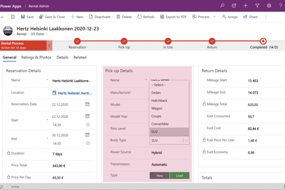Choose Convertible from the list
The height and width of the screenshot is (190, 285).
pyautogui.click(x=169, y=124)
